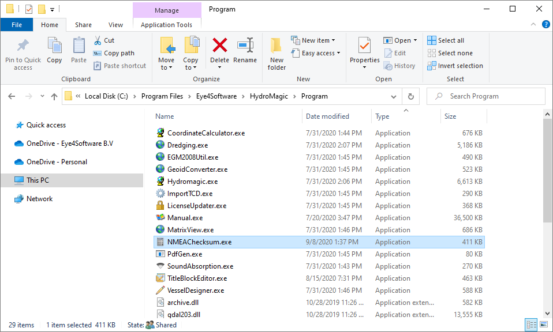553x332 pixels.
Task: Cut the selected file
Action: coord(104,40)
